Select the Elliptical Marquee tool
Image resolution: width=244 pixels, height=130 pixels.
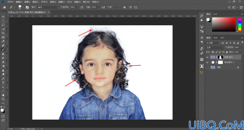pyautogui.click(x=3, y=21)
